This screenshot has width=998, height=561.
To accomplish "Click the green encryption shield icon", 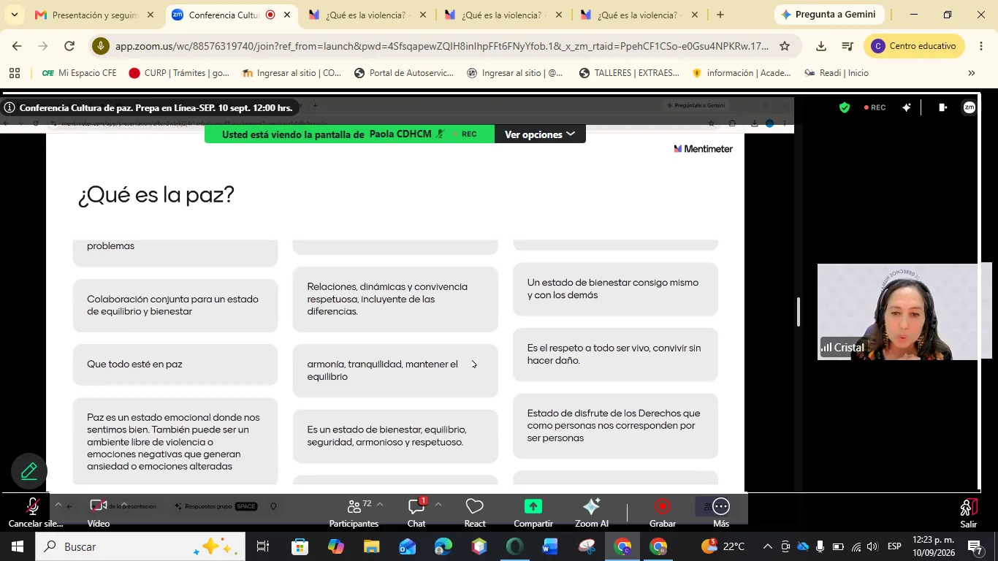I will pyautogui.click(x=845, y=107).
